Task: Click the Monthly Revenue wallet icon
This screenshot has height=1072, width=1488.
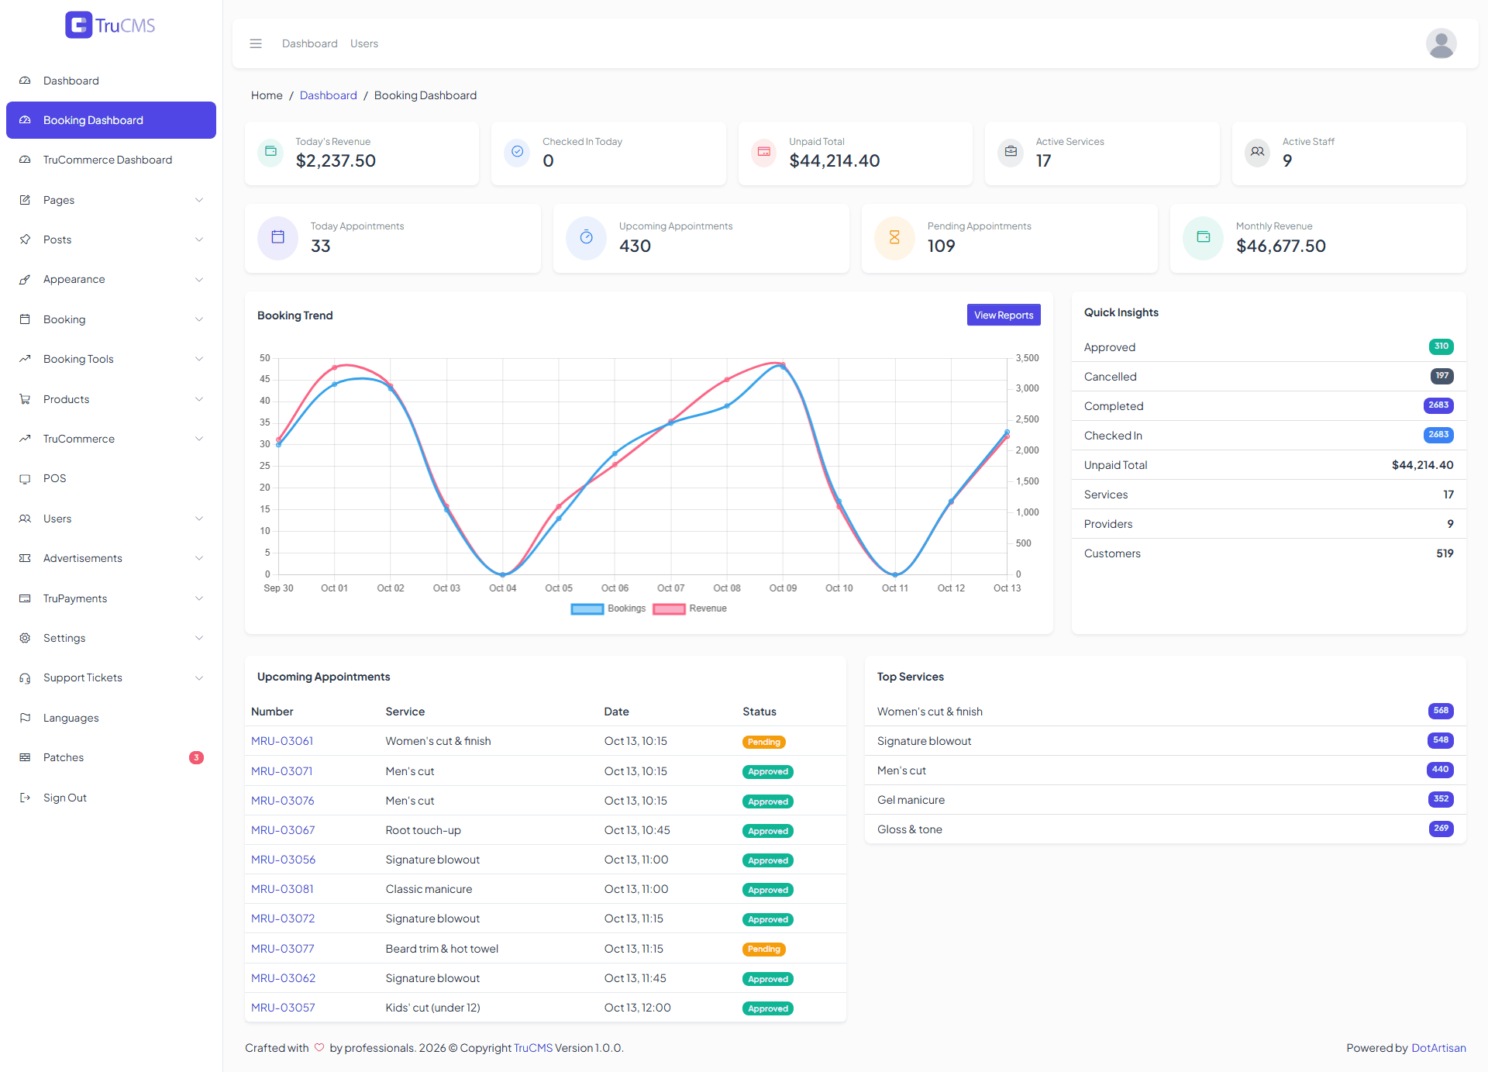Action: click(x=1203, y=237)
